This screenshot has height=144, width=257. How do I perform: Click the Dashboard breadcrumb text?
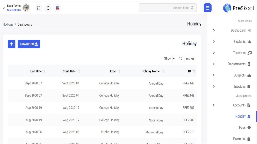(x=25, y=24)
